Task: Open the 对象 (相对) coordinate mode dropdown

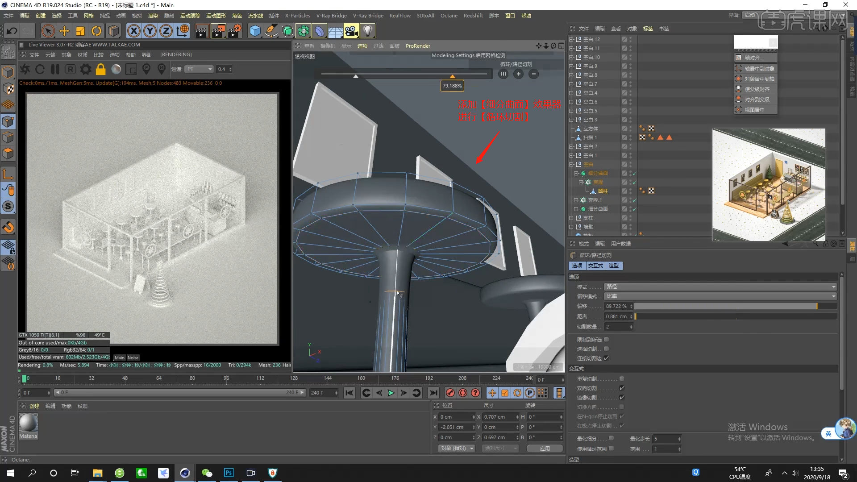Action: tap(457, 449)
